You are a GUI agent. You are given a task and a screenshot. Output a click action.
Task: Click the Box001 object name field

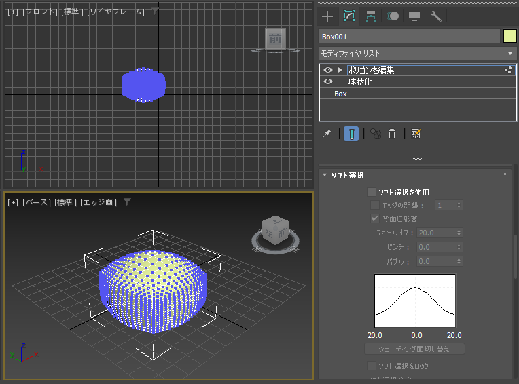coord(409,37)
